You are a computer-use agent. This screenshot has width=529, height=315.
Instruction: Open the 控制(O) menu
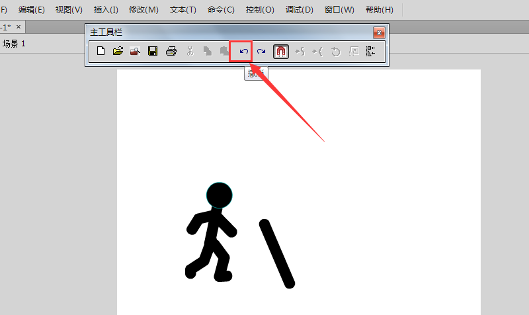coord(260,10)
